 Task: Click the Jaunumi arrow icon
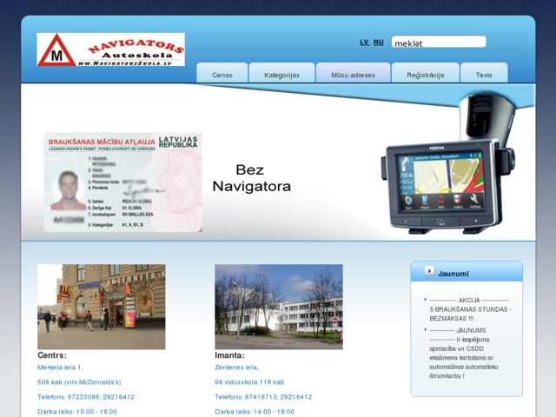point(429,271)
